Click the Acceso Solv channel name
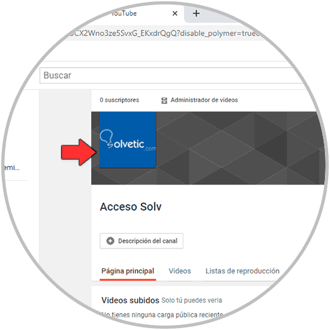Screen dimensions: 330x330 click(131, 207)
